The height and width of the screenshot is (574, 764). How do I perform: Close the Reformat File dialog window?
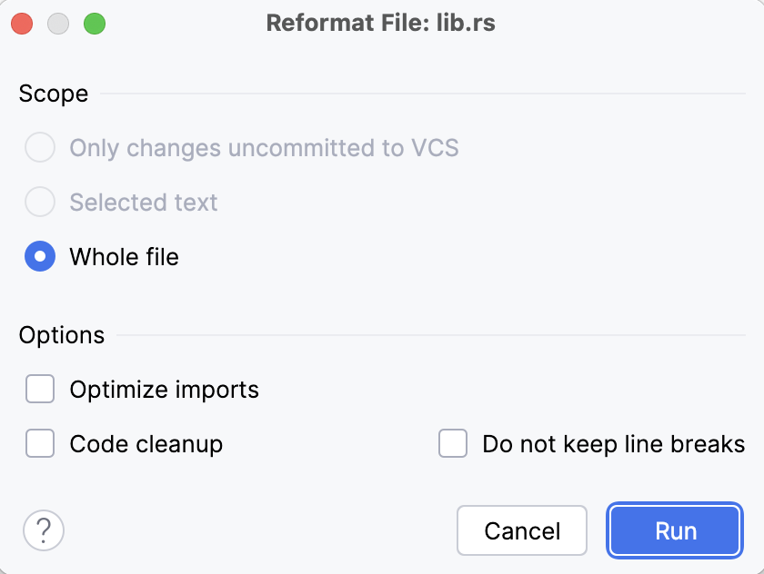[x=22, y=24]
